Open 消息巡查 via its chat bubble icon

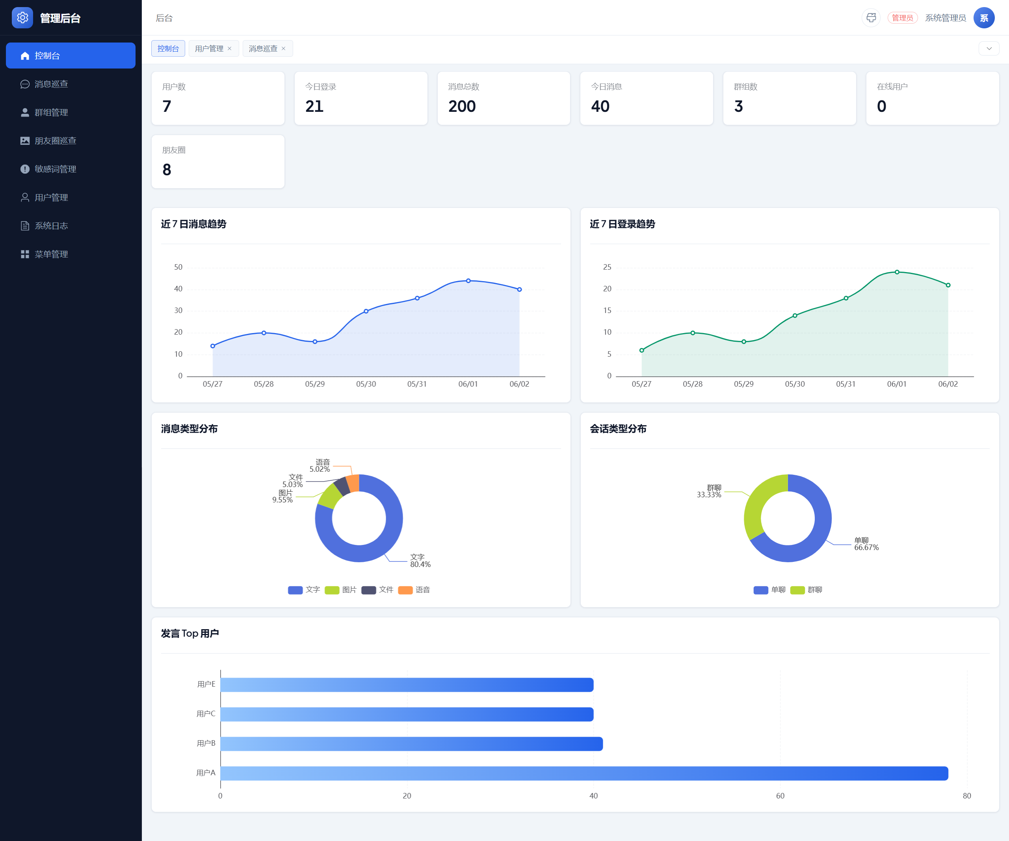[x=25, y=84]
